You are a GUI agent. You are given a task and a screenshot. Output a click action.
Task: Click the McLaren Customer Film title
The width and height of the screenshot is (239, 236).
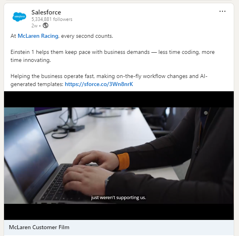pyautogui.click(x=39, y=227)
